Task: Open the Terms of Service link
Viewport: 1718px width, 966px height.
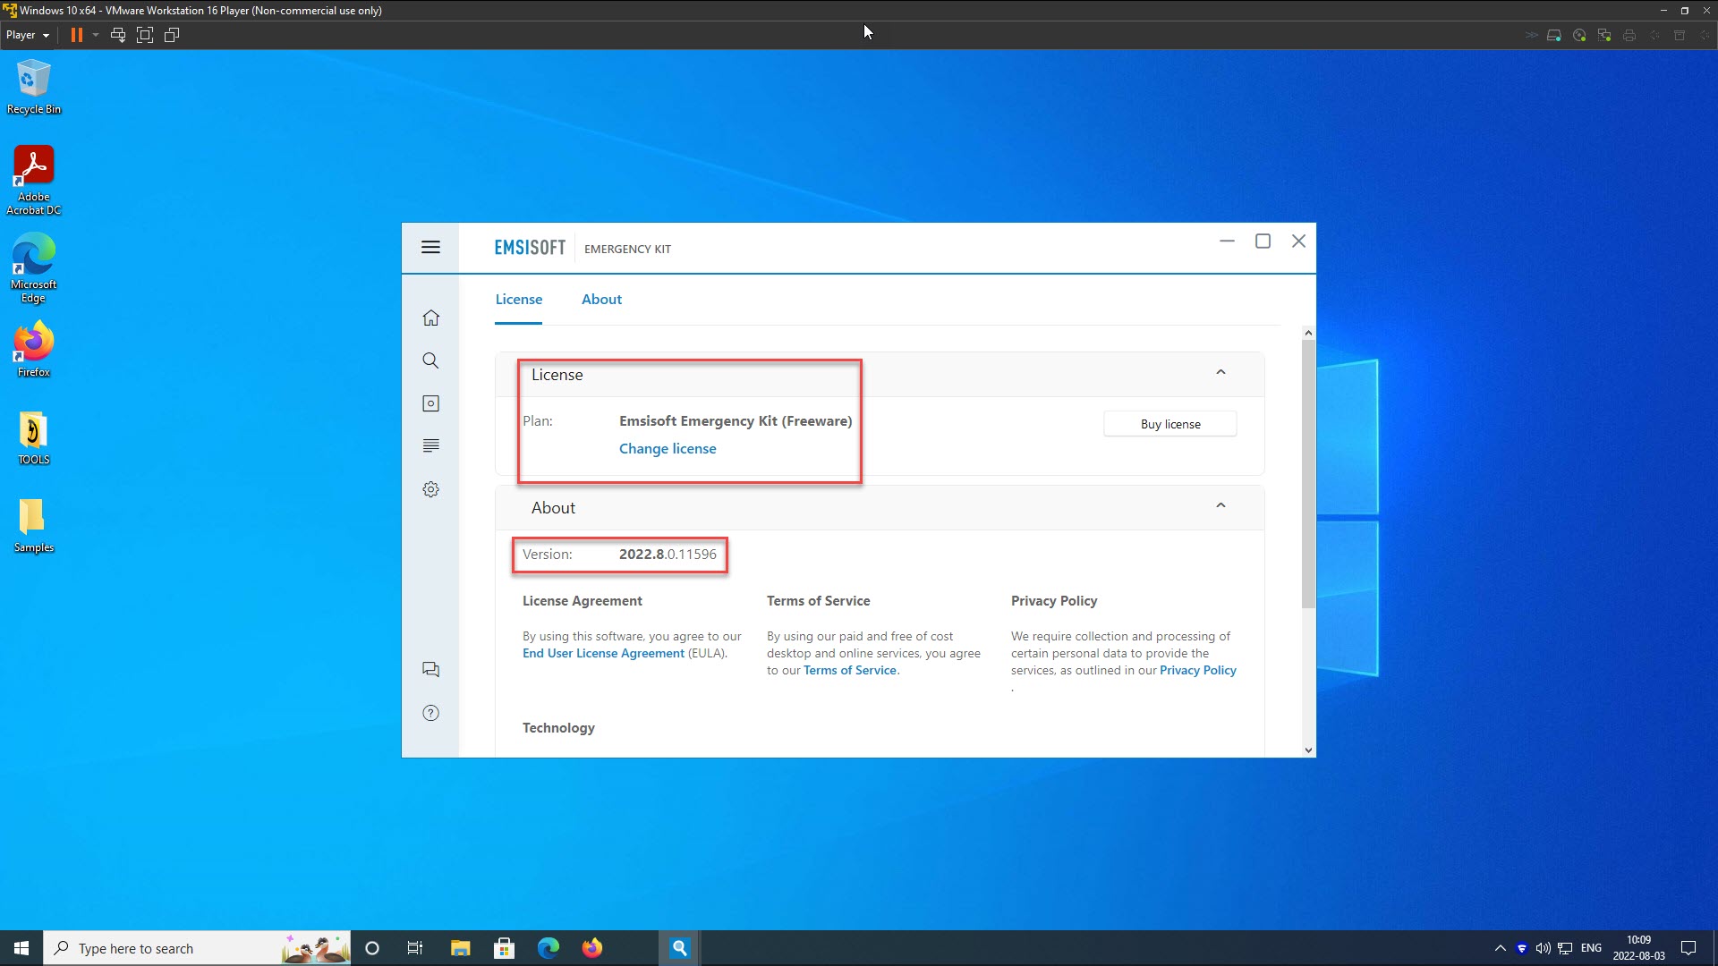Action: point(850,671)
